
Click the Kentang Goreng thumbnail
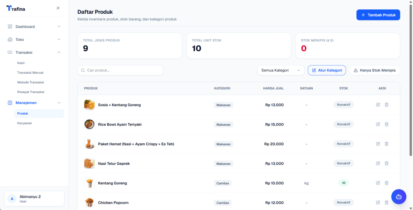pyautogui.click(x=89, y=183)
